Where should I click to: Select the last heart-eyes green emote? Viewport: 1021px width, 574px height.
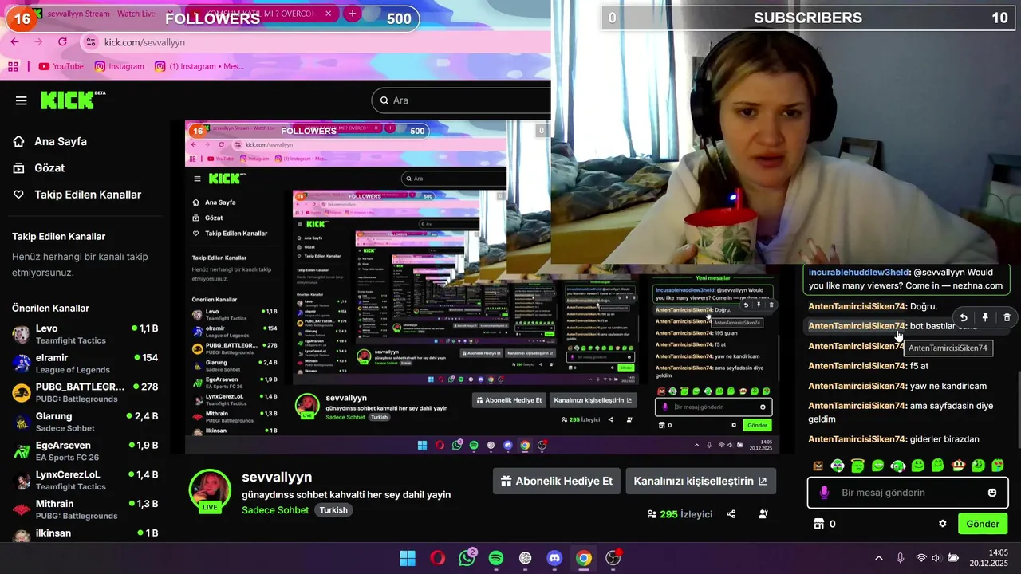click(998, 466)
